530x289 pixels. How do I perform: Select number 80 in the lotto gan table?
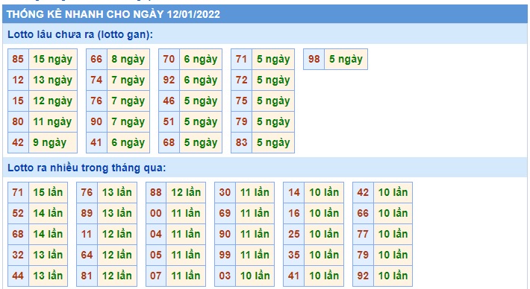tap(18, 121)
